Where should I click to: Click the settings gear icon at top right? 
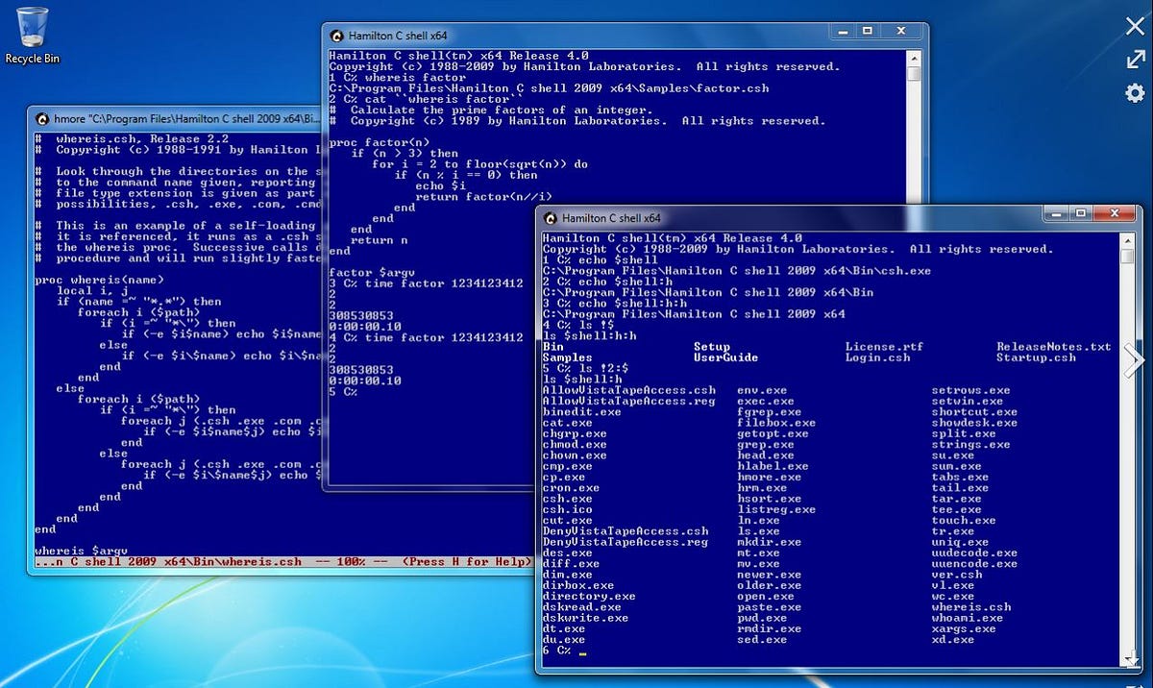(1134, 92)
